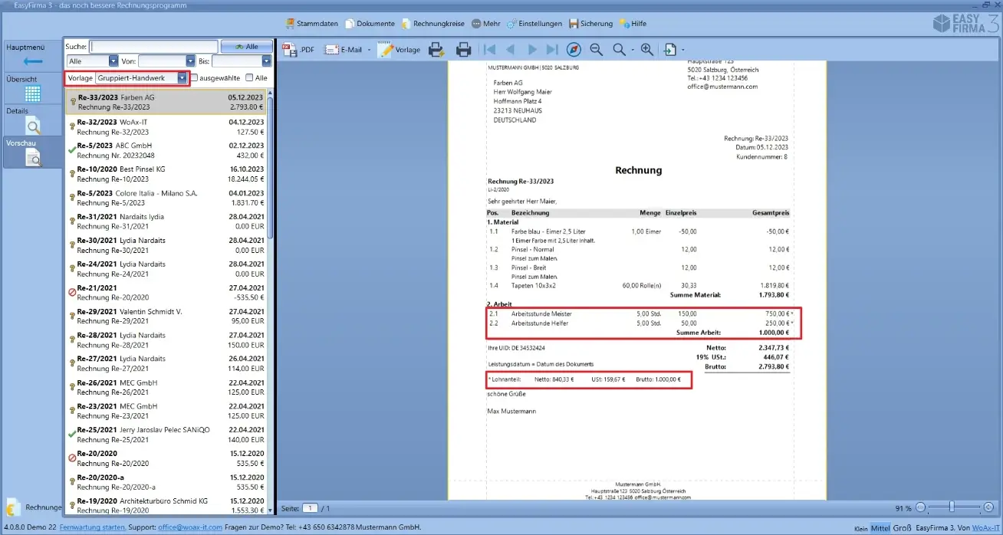
Task: Open the Stammdaten menu
Action: [x=311, y=24]
